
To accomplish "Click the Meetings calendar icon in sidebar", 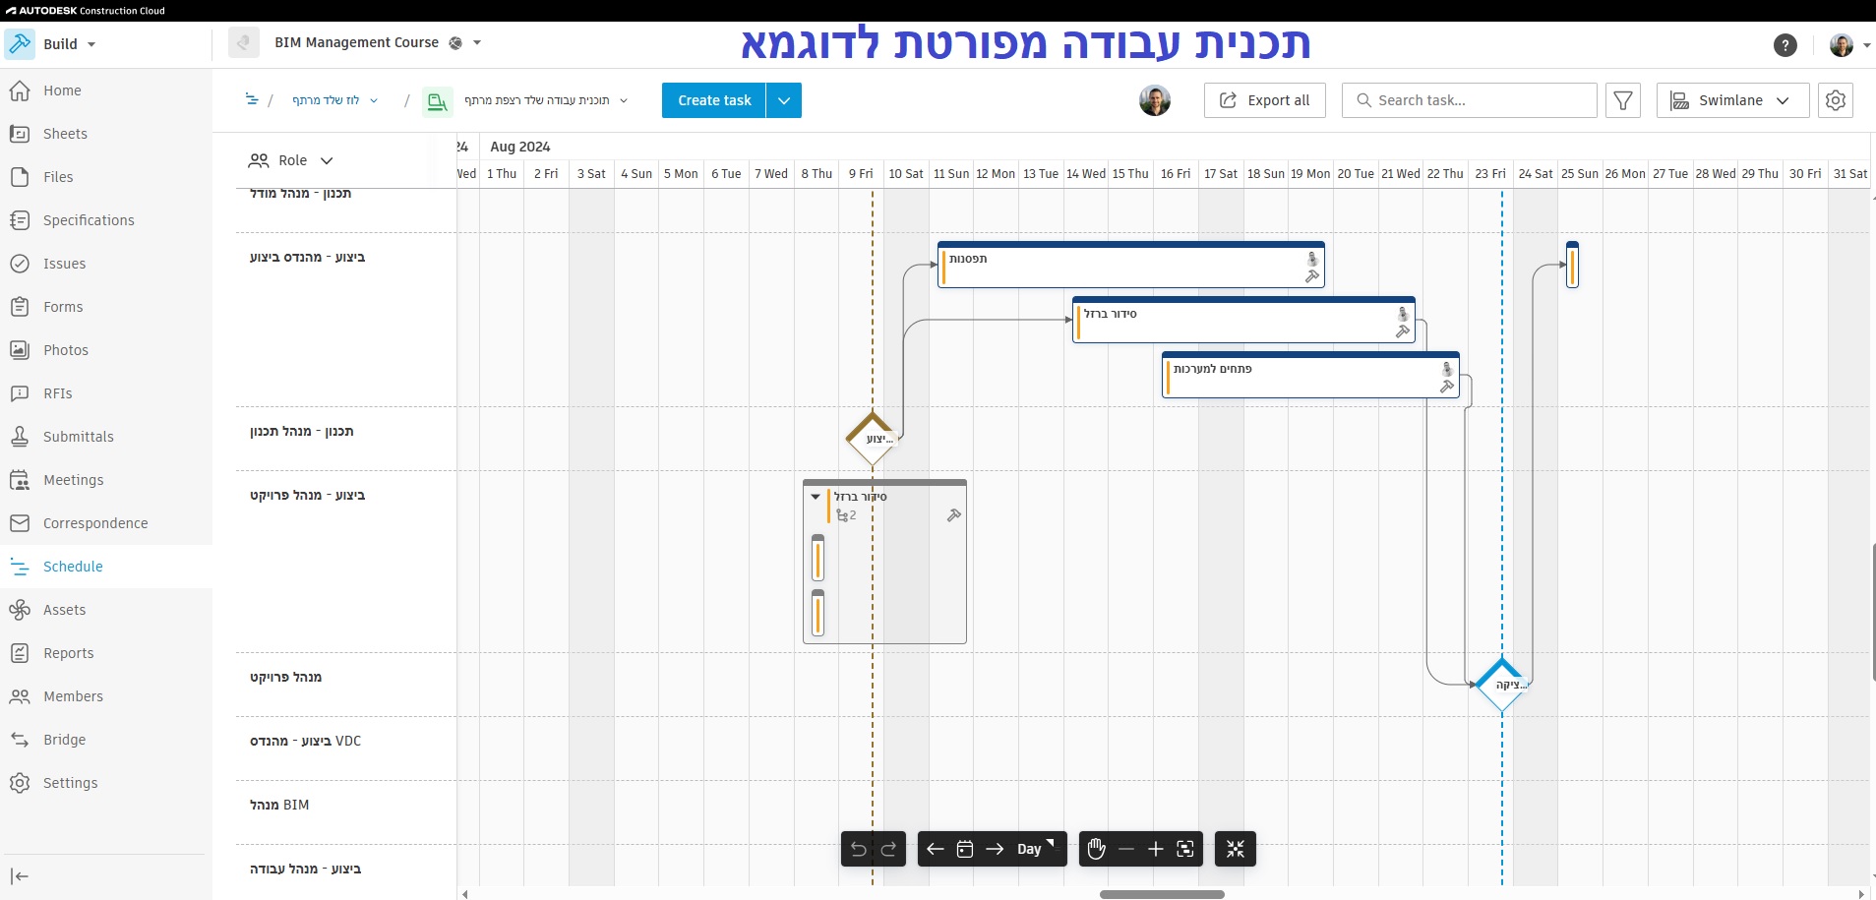I will click(x=20, y=480).
